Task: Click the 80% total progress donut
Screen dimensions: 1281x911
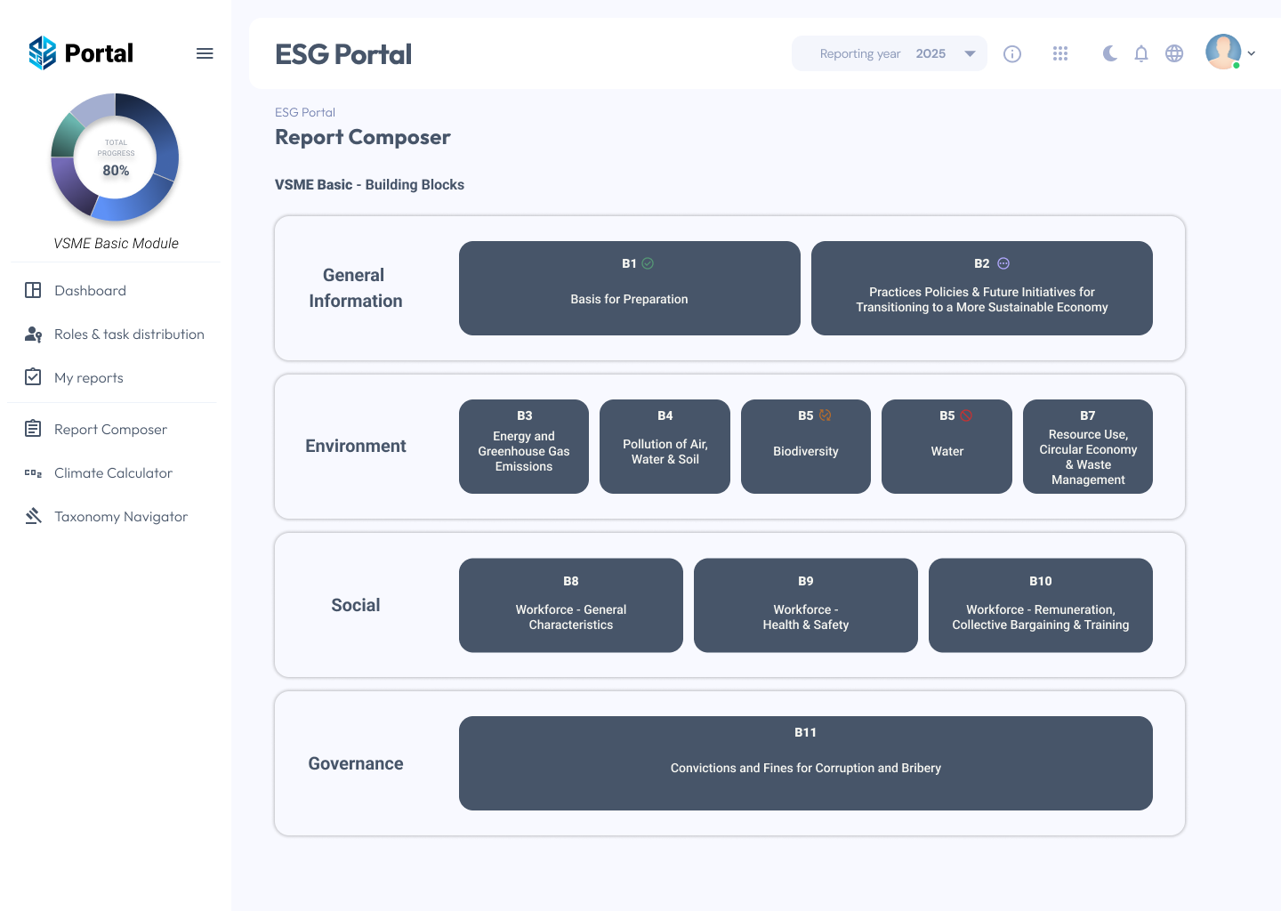Action: (115, 157)
